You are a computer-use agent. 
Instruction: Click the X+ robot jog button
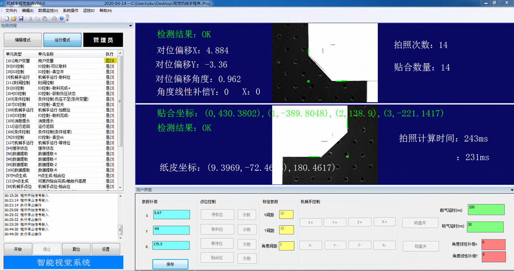311,222
